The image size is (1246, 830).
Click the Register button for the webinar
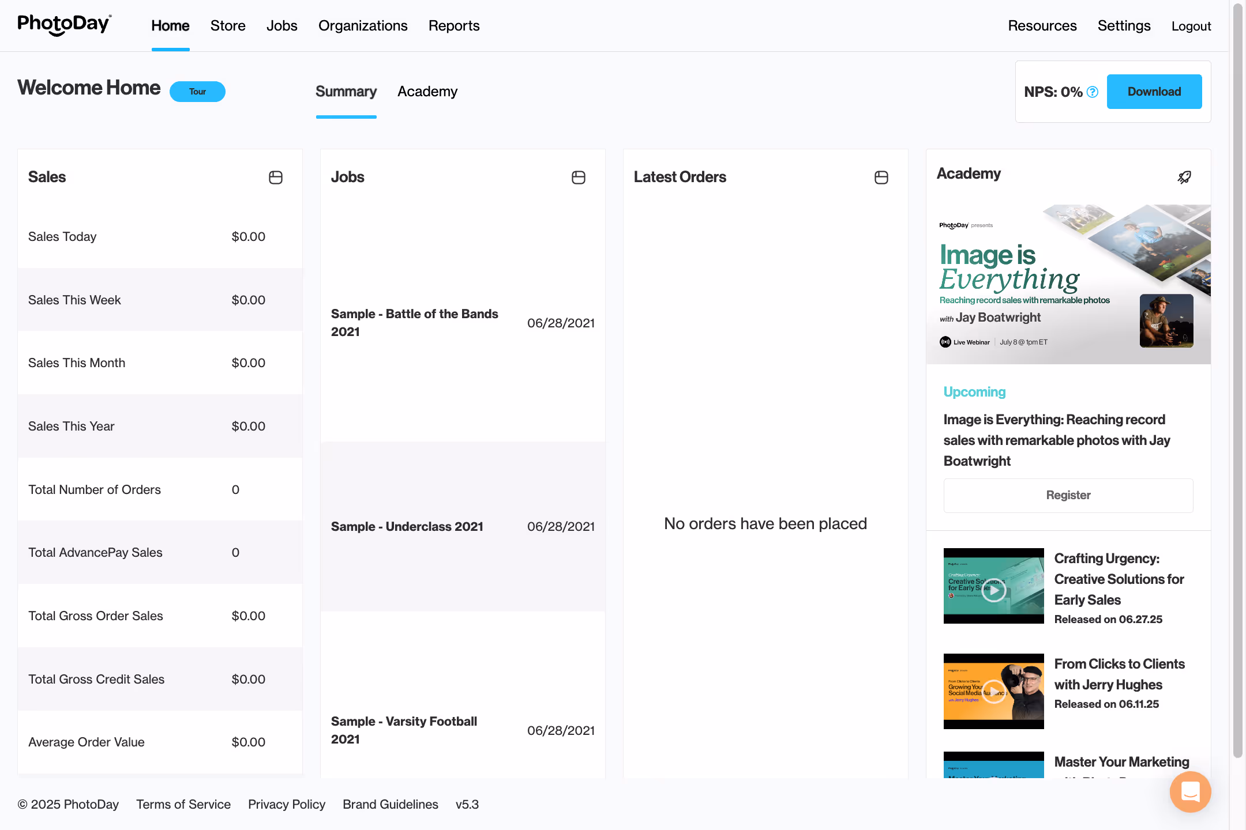click(1068, 496)
